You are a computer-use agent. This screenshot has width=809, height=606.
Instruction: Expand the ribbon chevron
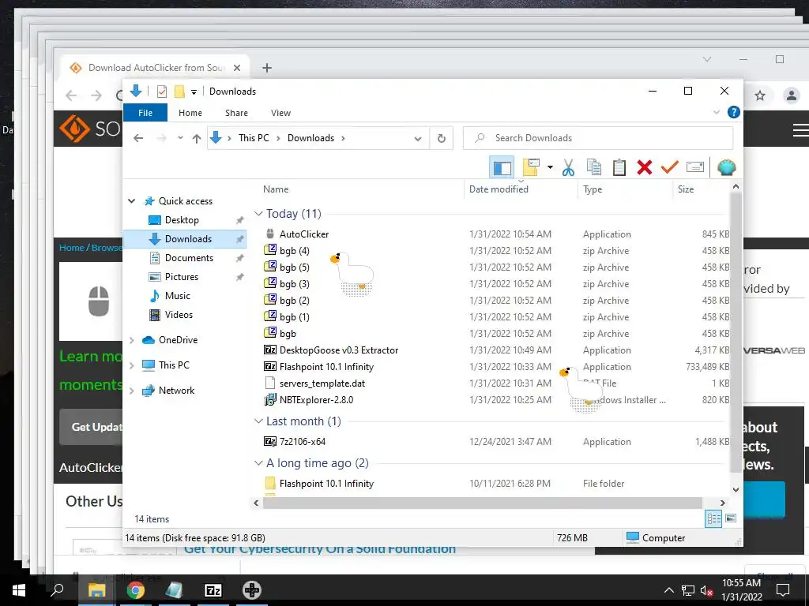pos(716,112)
